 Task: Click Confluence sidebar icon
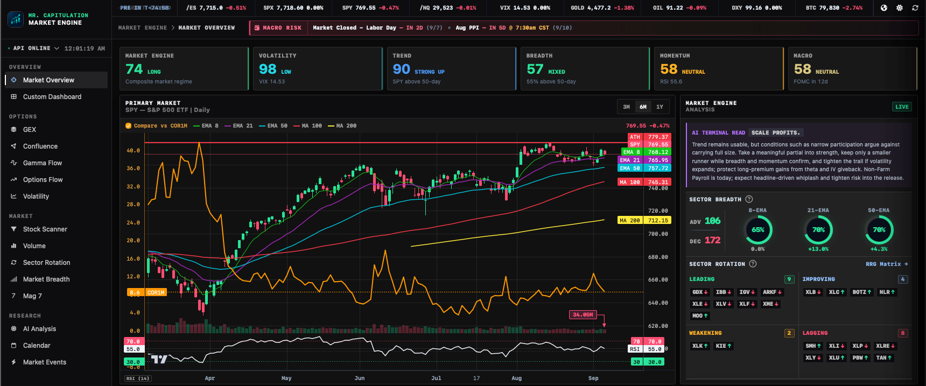[13, 146]
